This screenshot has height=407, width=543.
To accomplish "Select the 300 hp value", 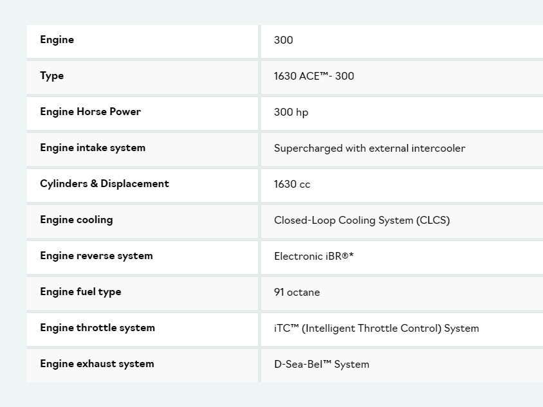I will [x=291, y=112].
